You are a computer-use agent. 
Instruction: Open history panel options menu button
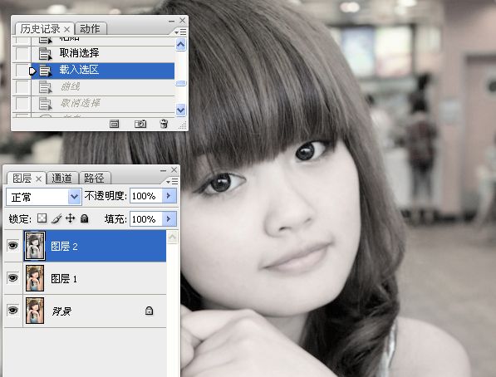[181, 32]
